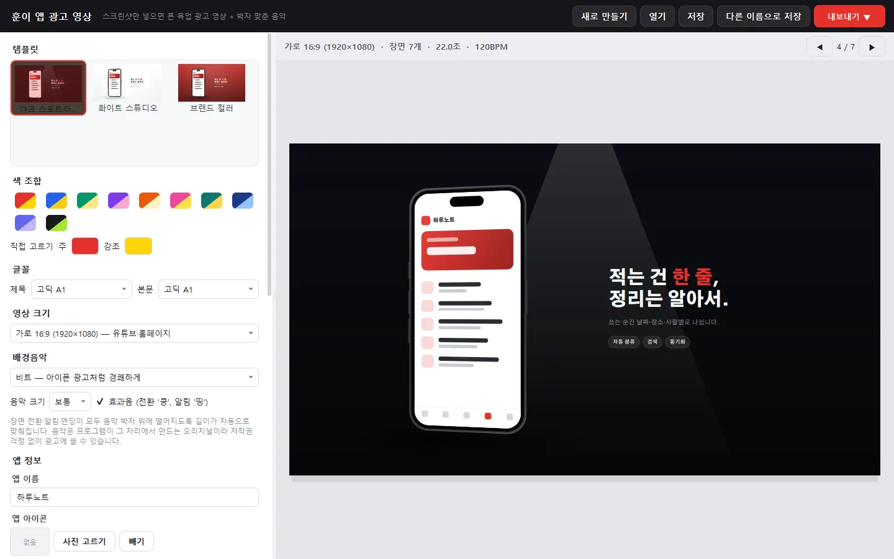Pick the black and lime color combination
This screenshot has height=559, width=894.
[x=56, y=223]
